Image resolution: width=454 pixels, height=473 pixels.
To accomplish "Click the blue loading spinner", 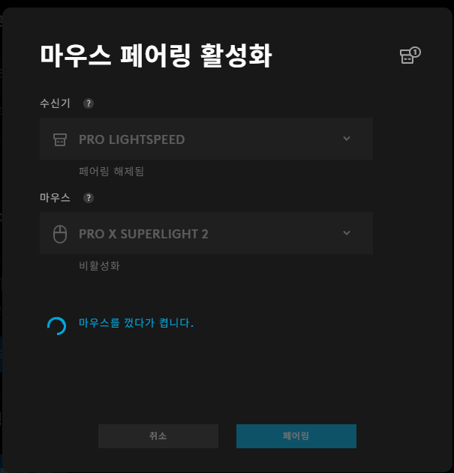I will (x=56, y=326).
